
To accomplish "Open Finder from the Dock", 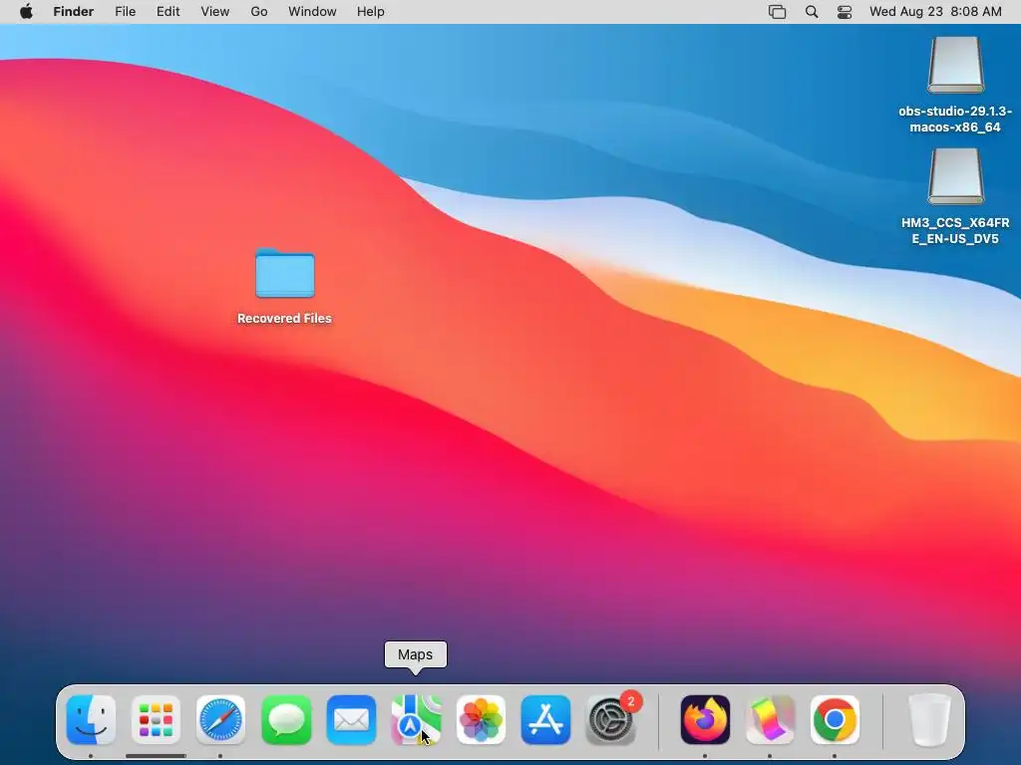I will (91, 720).
